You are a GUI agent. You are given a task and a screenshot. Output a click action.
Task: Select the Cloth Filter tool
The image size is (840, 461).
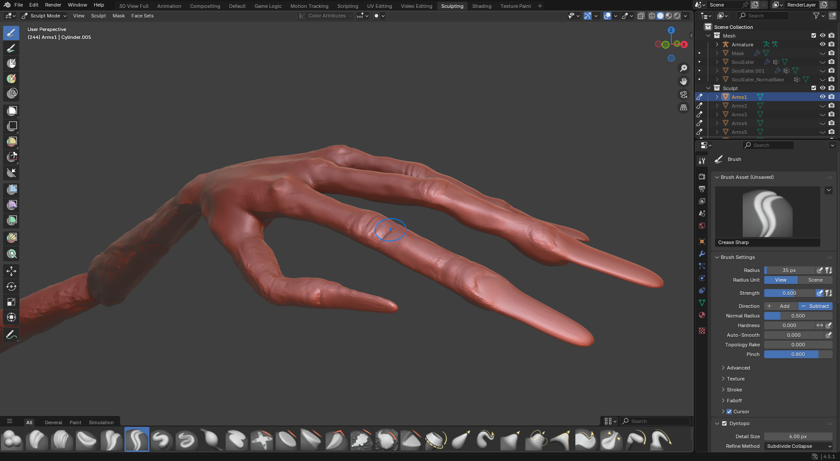click(11, 205)
